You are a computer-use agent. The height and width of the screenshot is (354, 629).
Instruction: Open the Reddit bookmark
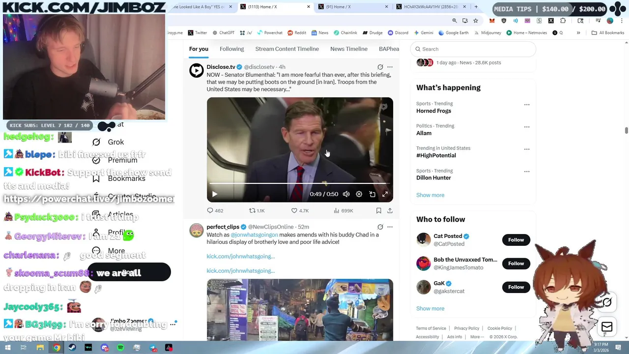(x=297, y=33)
